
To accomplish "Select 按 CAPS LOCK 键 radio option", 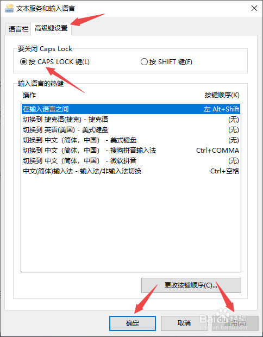I will pyautogui.click(x=55, y=62).
